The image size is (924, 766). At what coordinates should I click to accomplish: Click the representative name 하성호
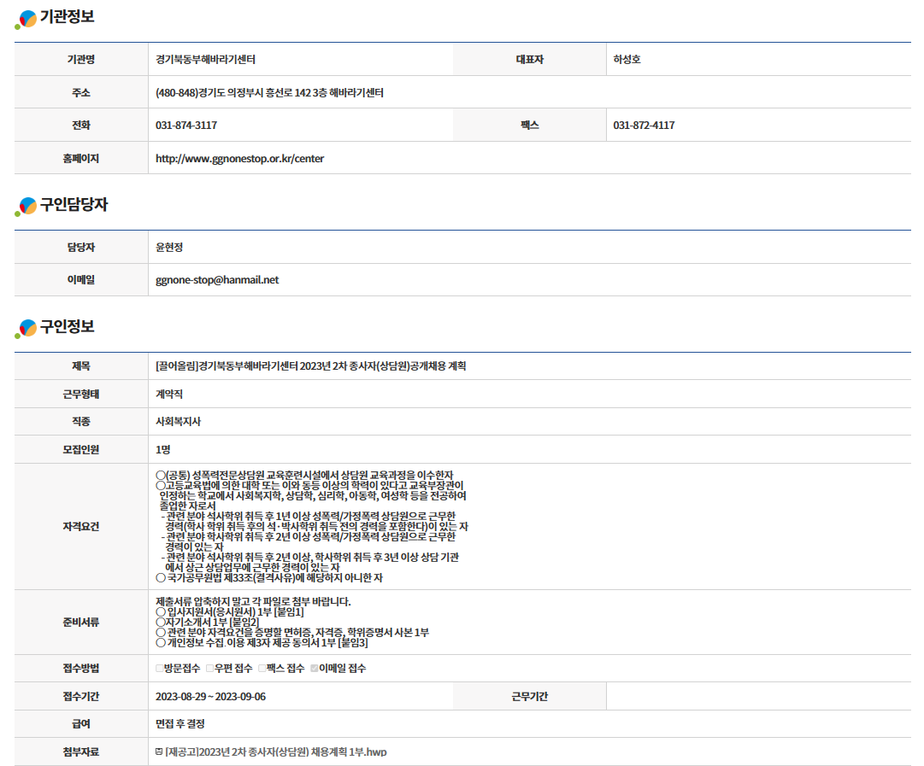[627, 60]
